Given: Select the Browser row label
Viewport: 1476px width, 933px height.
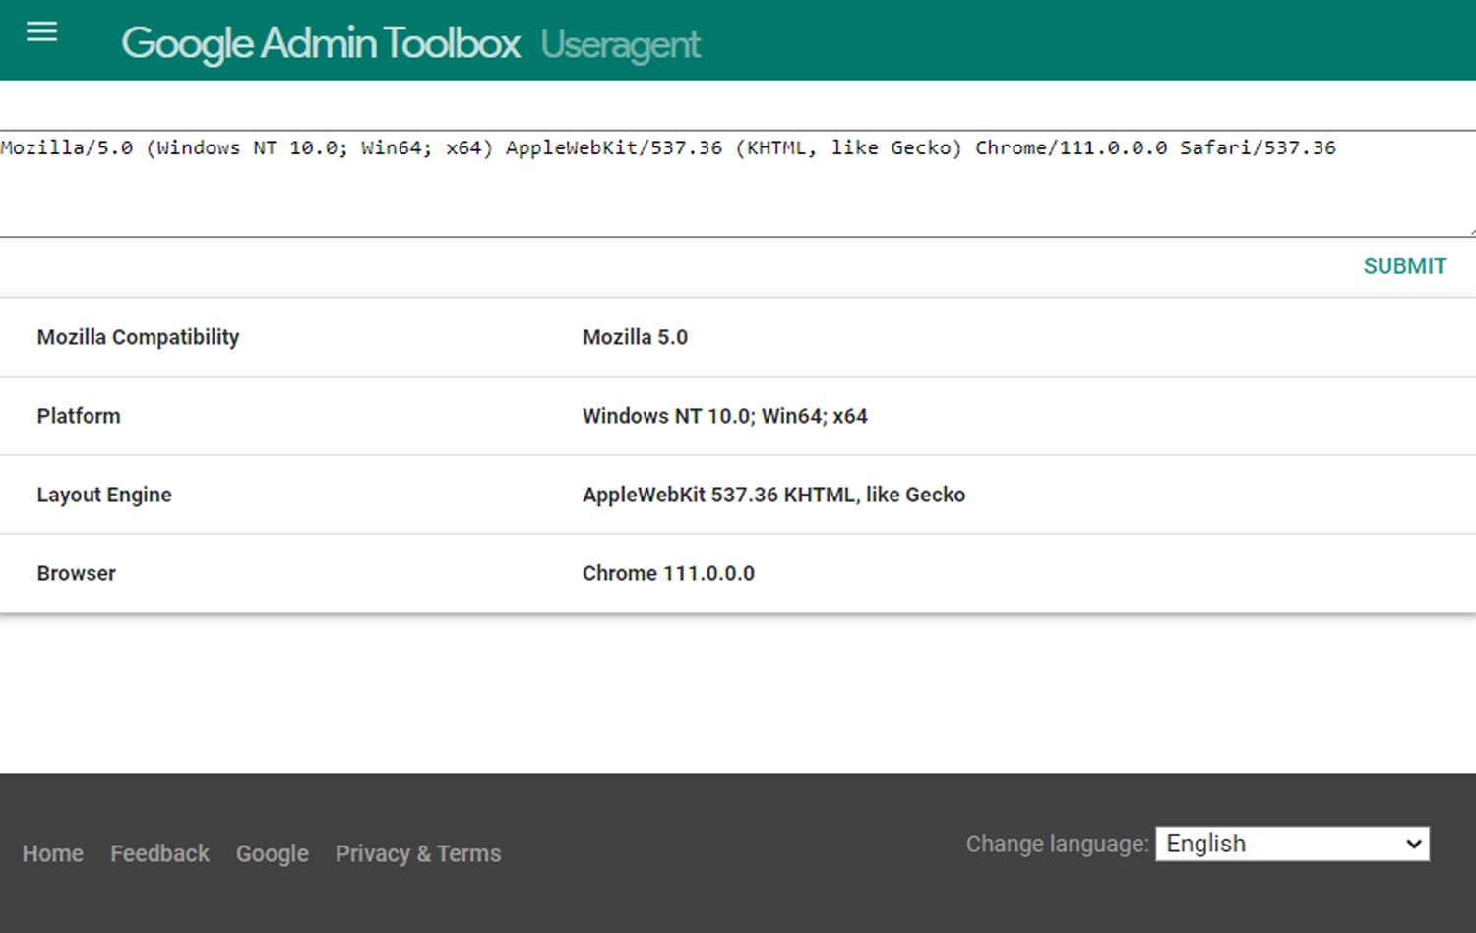Looking at the screenshot, I should pos(77,573).
